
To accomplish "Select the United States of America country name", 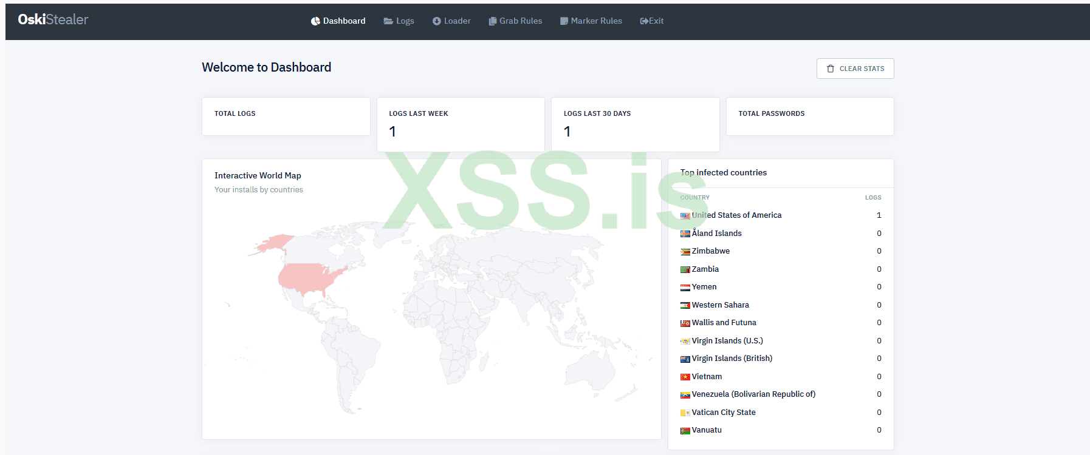I will click(736, 215).
